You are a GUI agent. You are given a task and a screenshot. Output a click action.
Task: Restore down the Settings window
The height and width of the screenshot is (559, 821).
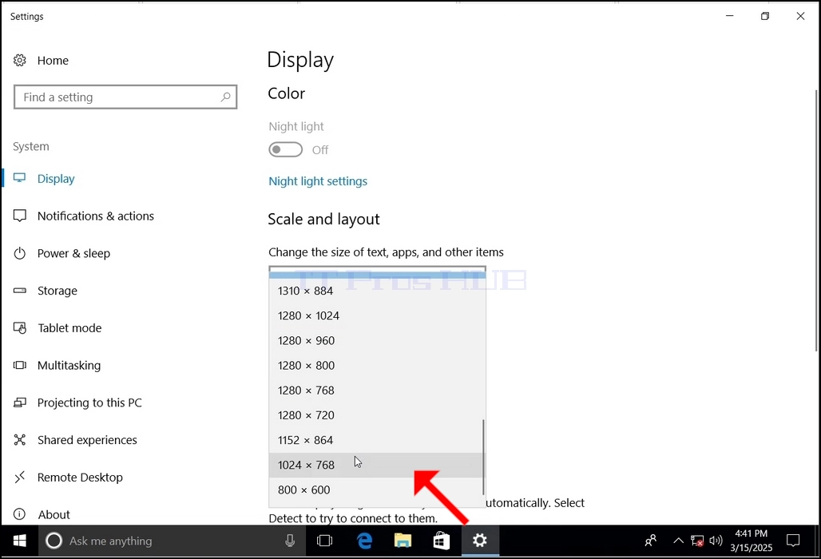tap(765, 16)
